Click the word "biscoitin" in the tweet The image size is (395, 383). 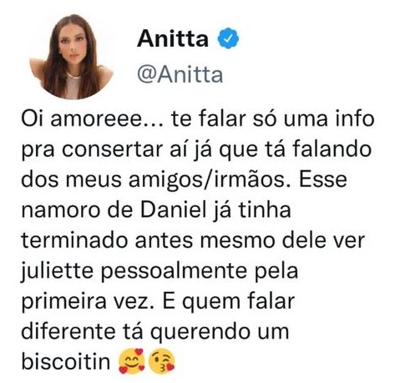click(66, 361)
